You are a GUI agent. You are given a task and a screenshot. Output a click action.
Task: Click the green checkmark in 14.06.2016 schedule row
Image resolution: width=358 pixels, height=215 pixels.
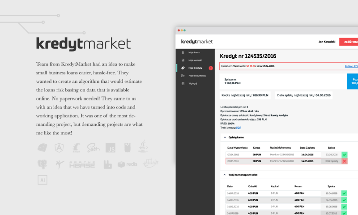(344, 206)
